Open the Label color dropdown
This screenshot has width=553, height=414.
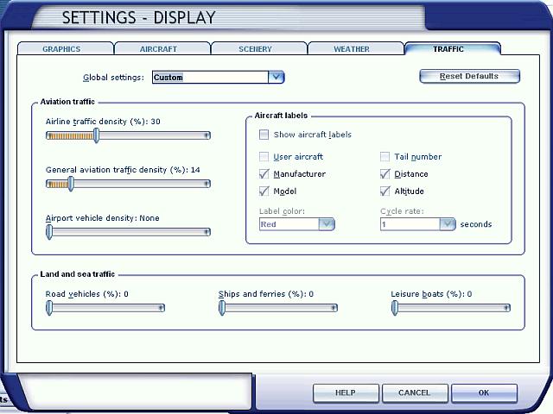click(x=326, y=224)
